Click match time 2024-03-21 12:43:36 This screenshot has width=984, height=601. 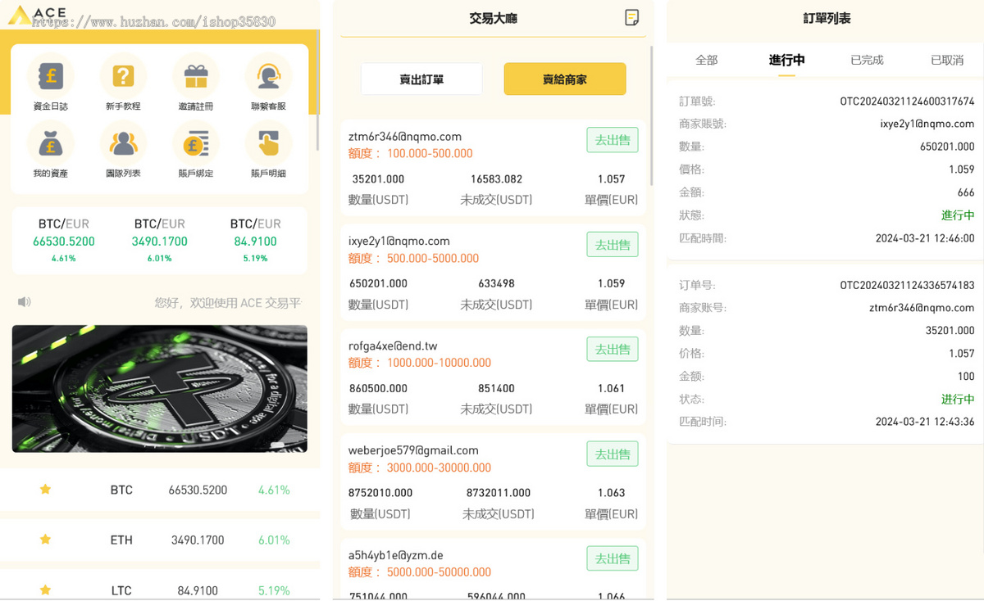[x=925, y=422]
